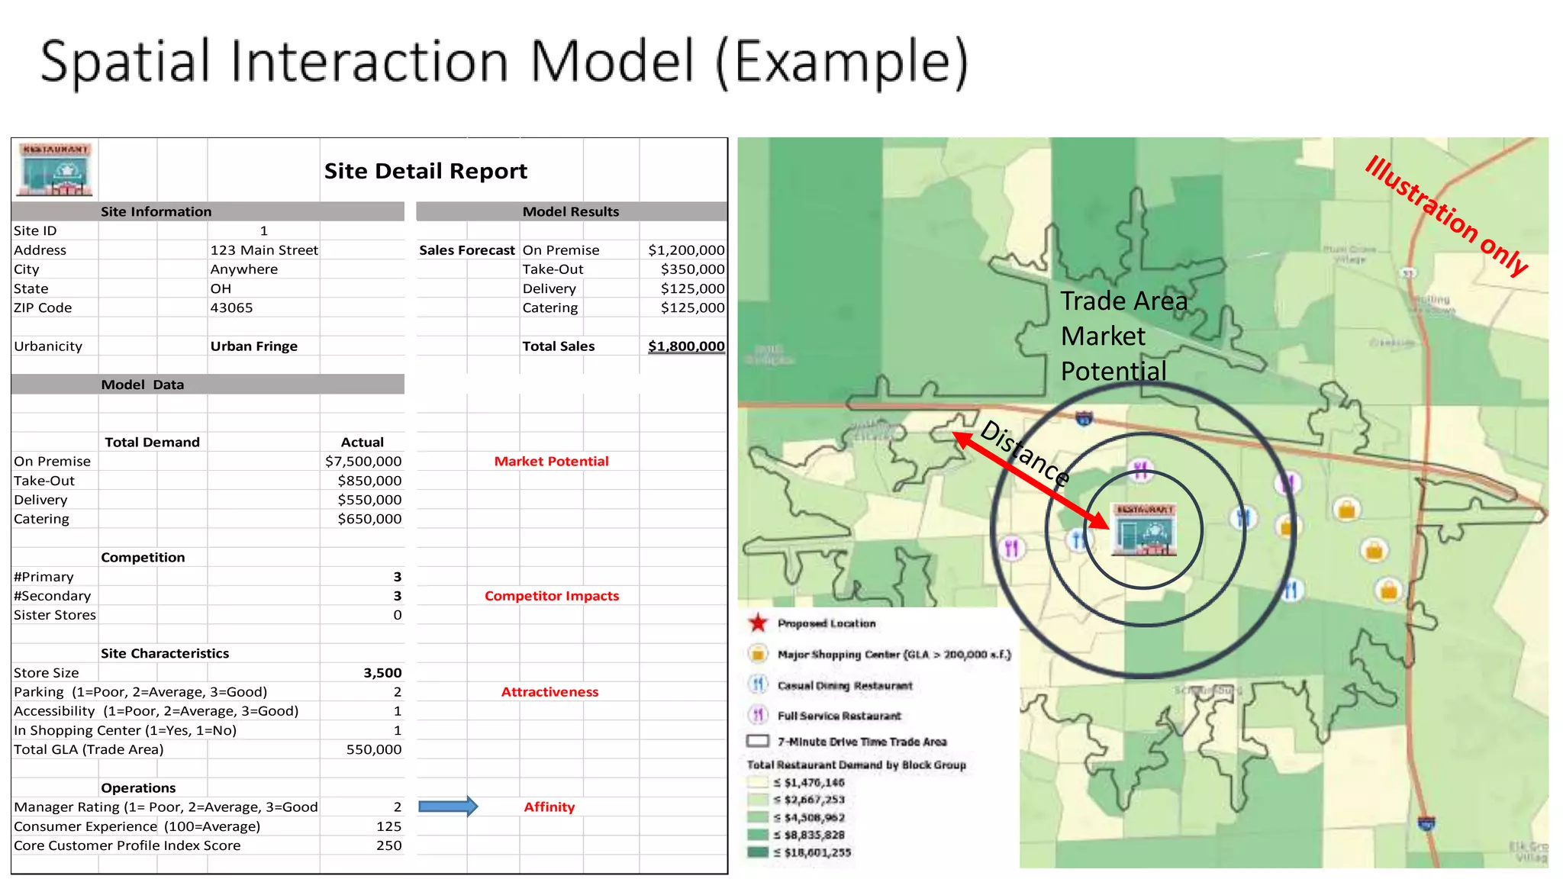Click the restaurant building icon on the map

tap(1143, 530)
